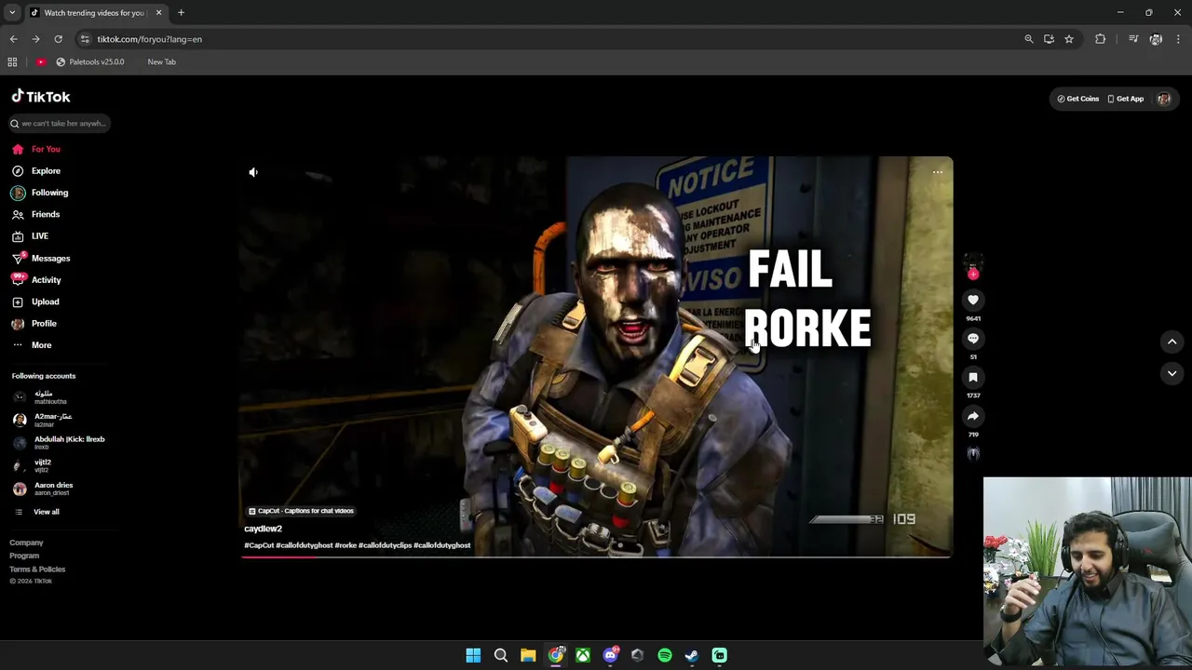Open the Windows Start menu

point(473,655)
